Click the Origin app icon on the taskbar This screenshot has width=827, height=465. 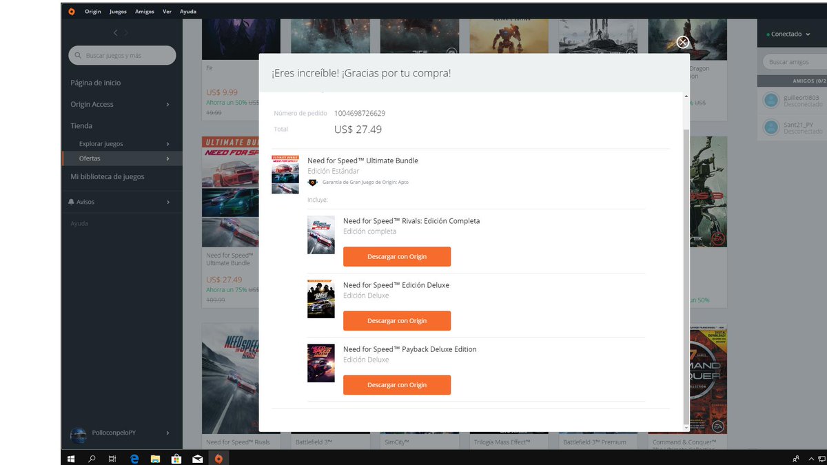pyautogui.click(x=218, y=458)
